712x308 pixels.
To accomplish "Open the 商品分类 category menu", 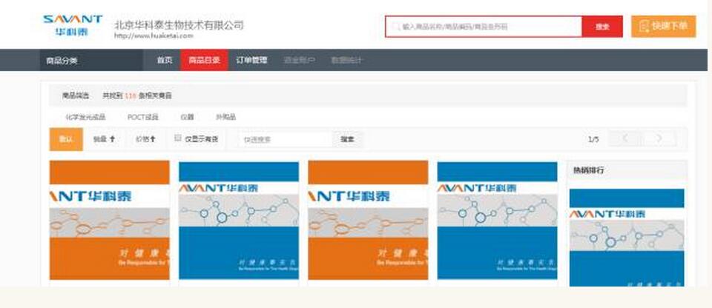I will tap(90, 60).
